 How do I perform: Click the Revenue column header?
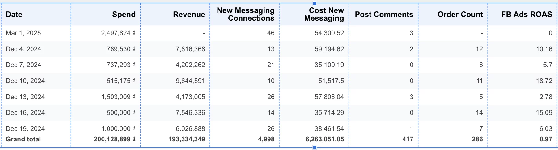click(x=189, y=15)
